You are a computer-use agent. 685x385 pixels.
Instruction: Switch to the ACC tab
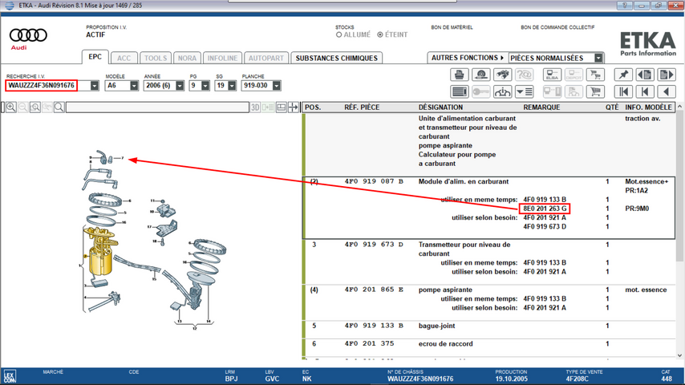tap(124, 58)
